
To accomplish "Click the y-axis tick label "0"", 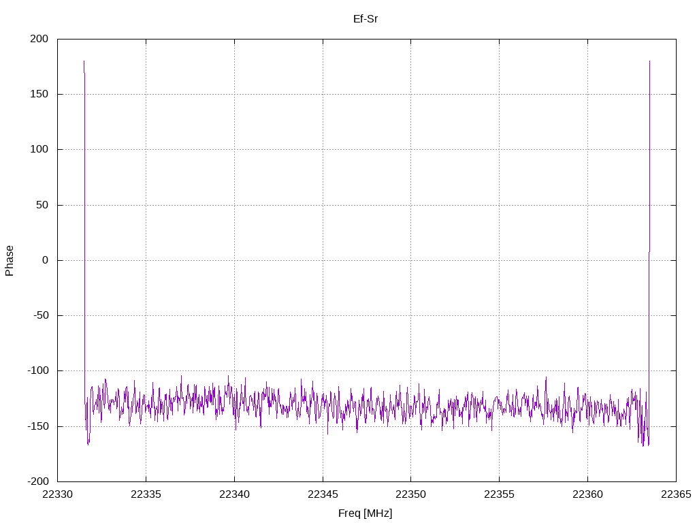I will pyautogui.click(x=46, y=260).
